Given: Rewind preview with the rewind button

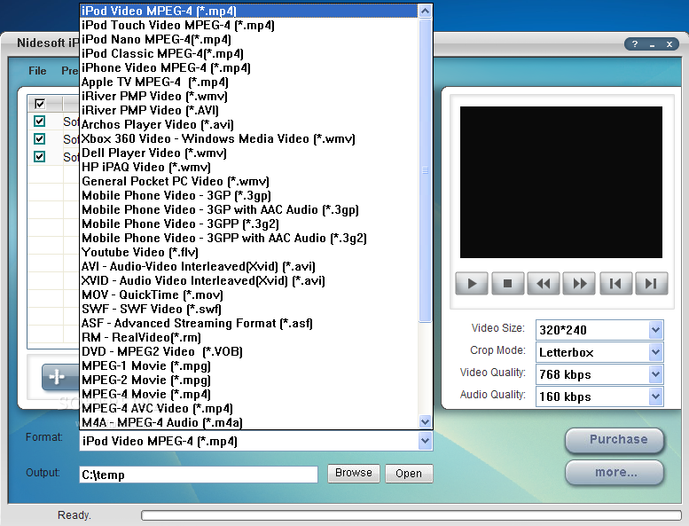Looking at the screenshot, I should tap(544, 284).
